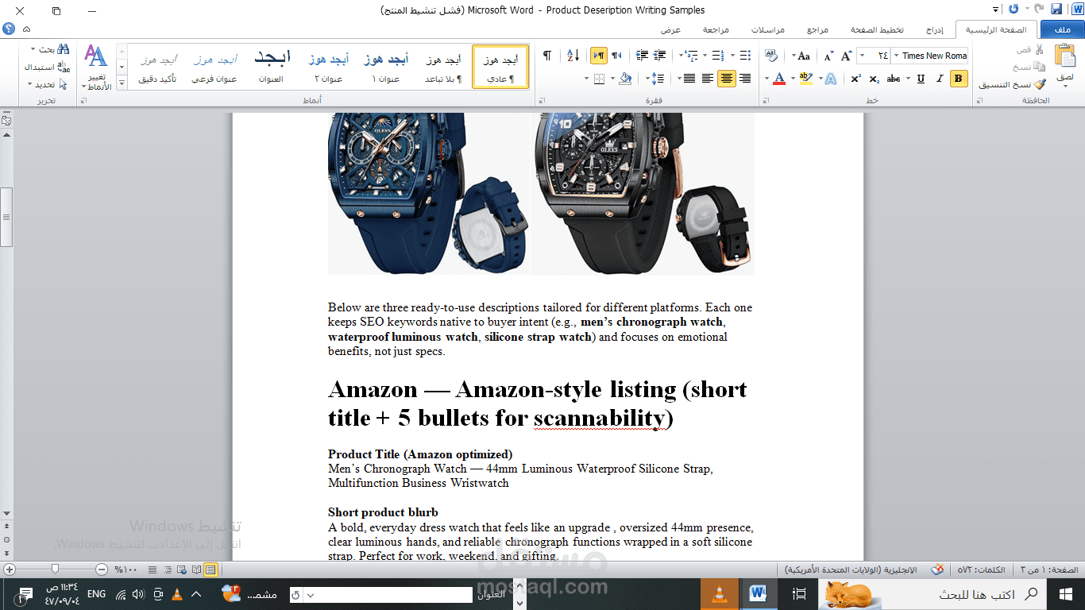Click the Line Spacing icon
This screenshot has height=610, width=1085.
[658, 79]
